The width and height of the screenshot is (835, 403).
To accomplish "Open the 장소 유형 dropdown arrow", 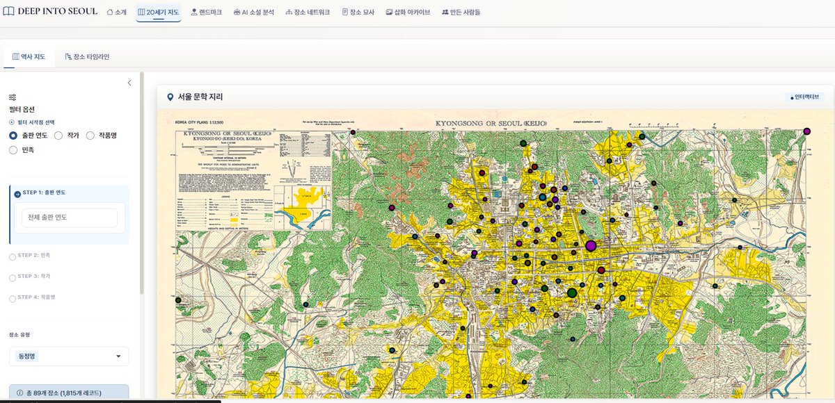I will tap(118, 356).
